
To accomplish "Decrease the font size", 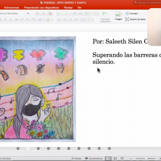I will pyautogui.click(x=43, y=13).
